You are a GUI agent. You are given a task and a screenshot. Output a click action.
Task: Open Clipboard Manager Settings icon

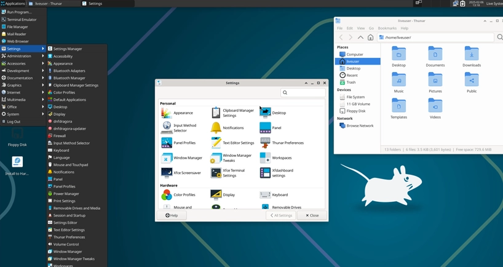[x=216, y=113]
